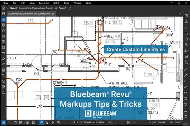Click the file icon beside Name field
The image size is (190, 126).
pyautogui.click(x=4, y=8)
